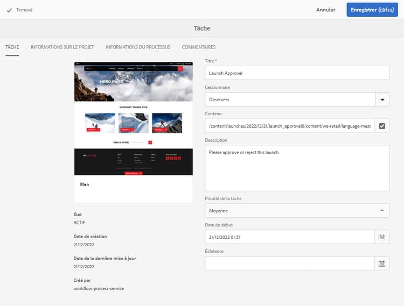404x306 pixels.
Task: Click the Contenu path selector checkbox icon
Action: coord(382,126)
